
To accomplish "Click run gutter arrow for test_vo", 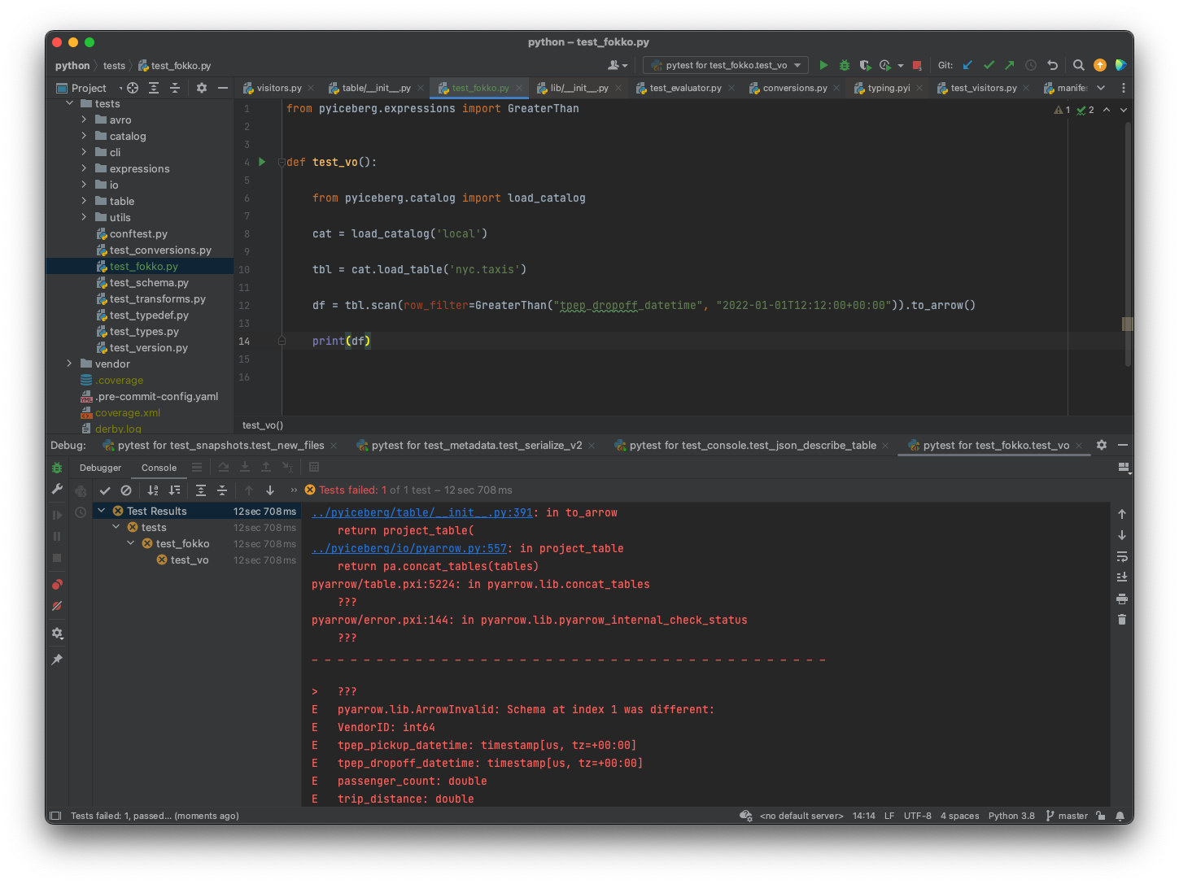I will (x=262, y=162).
